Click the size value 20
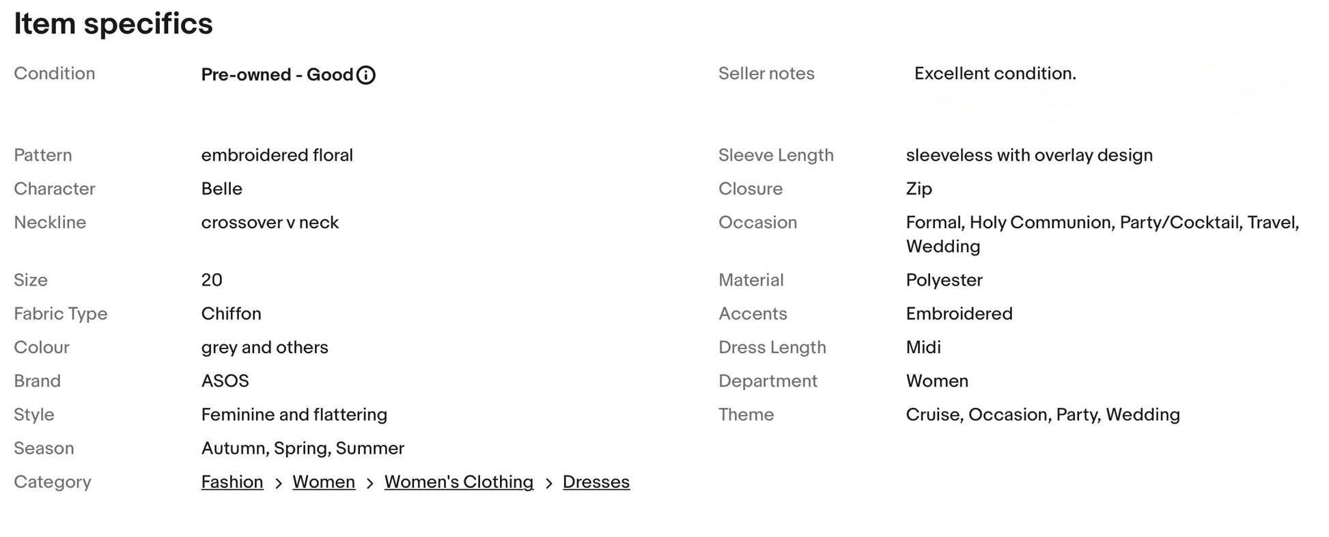Image resolution: width=1329 pixels, height=537 pixels. 212,280
